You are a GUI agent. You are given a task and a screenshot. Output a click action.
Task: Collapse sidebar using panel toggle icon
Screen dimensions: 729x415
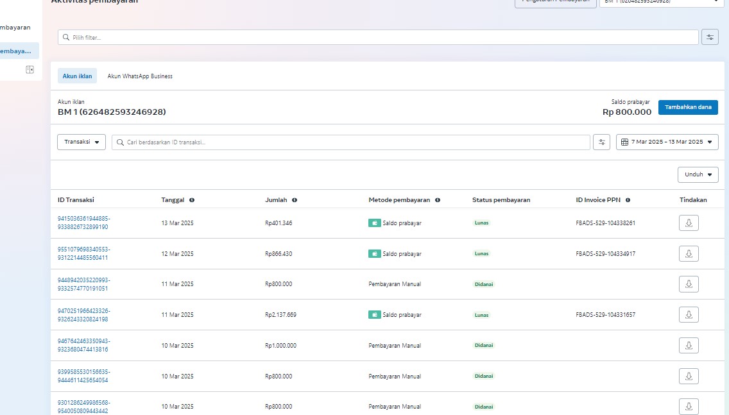coord(30,69)
